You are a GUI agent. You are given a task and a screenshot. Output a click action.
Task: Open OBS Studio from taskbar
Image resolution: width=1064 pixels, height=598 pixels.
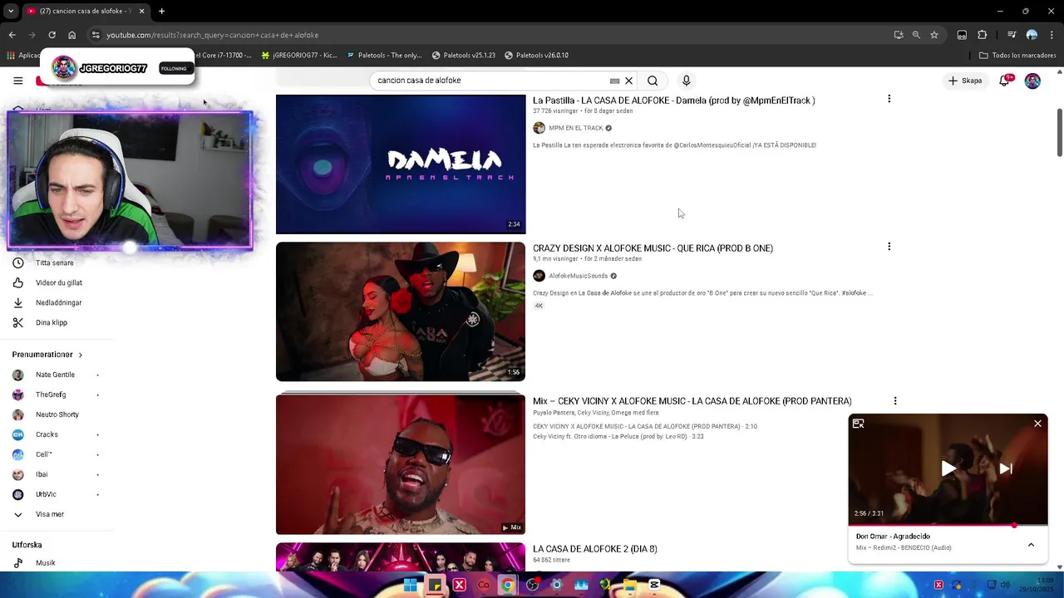click(533, 586)
